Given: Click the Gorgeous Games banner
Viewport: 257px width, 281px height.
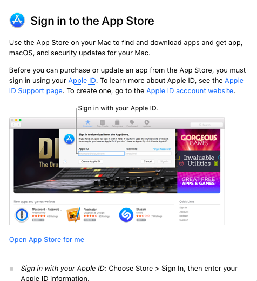Looking at the screenshot, I should 199,140.
